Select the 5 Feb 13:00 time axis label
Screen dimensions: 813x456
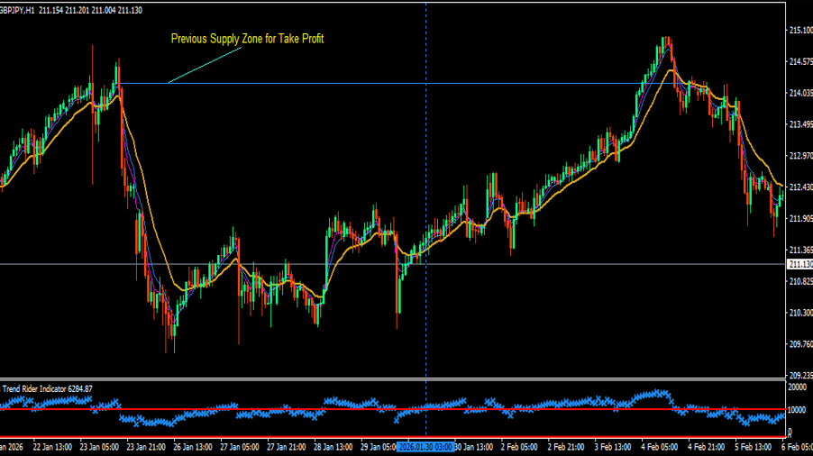(x=755, y=447)
